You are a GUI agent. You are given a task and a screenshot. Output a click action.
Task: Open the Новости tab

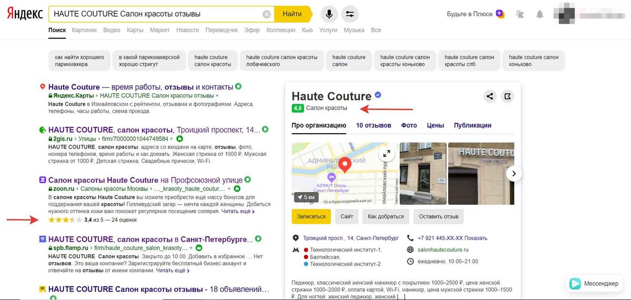pos(188,31)
